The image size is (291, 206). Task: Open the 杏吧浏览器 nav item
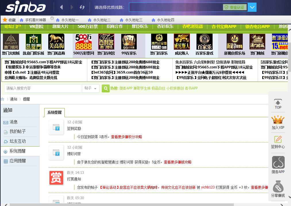(192, 26)
